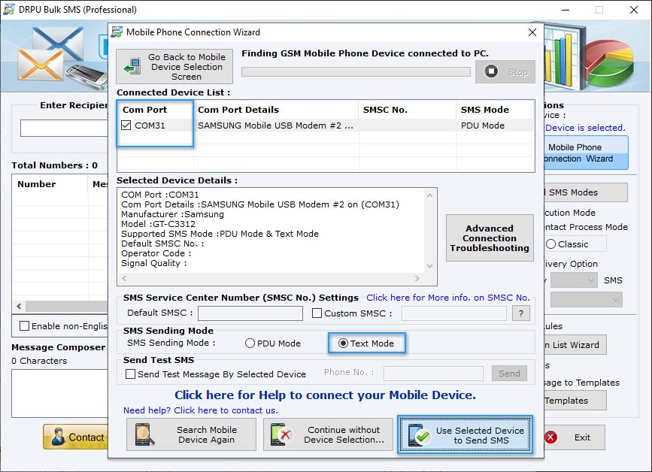
Task: Enable the Custom SMSC checkbox
Action: [x=317, y=313]
